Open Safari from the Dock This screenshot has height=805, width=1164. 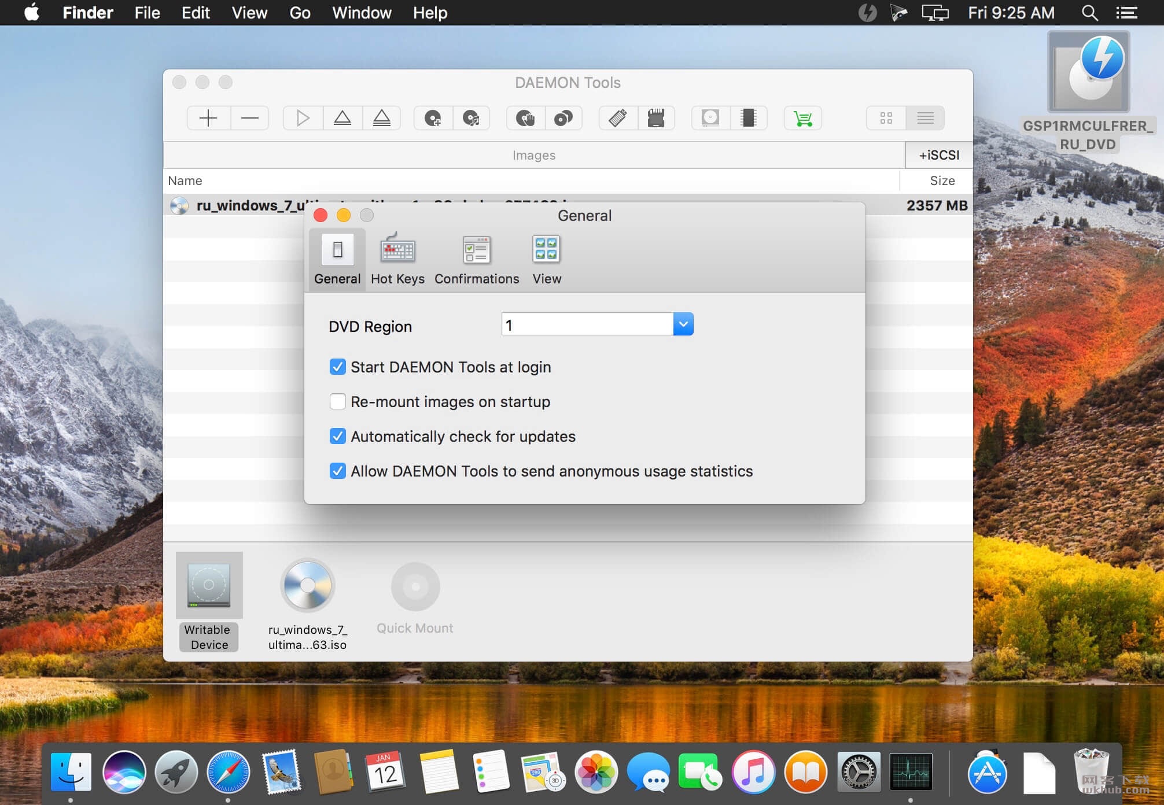point(229,772)
